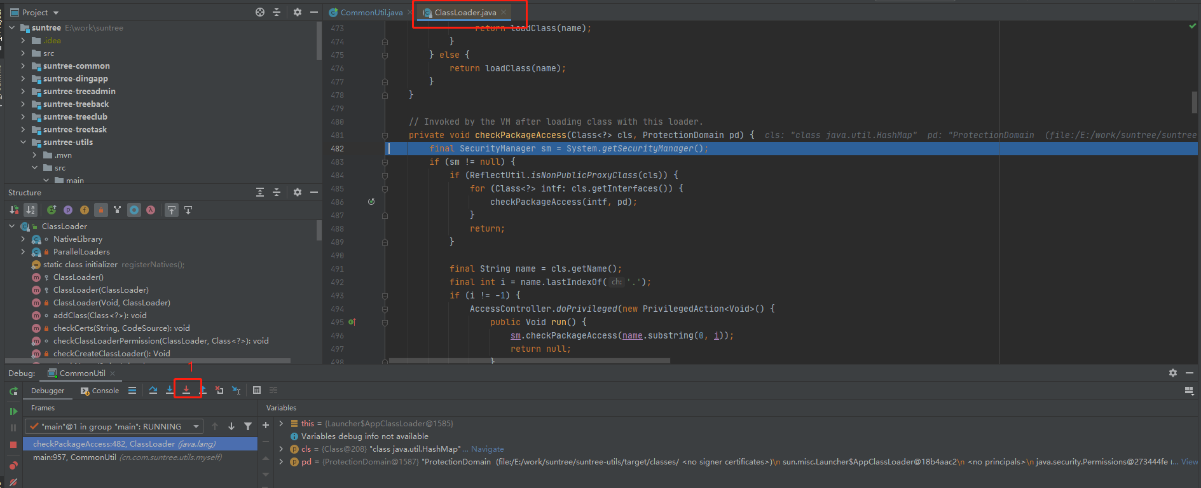
Task: Click the blue Step Into icon
Action: [170, 390]
